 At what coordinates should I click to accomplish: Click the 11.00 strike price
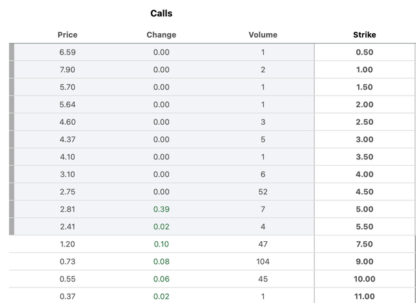[x=364, y=296]
